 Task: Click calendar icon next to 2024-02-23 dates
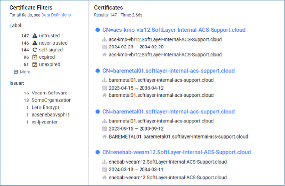[104, 47]
